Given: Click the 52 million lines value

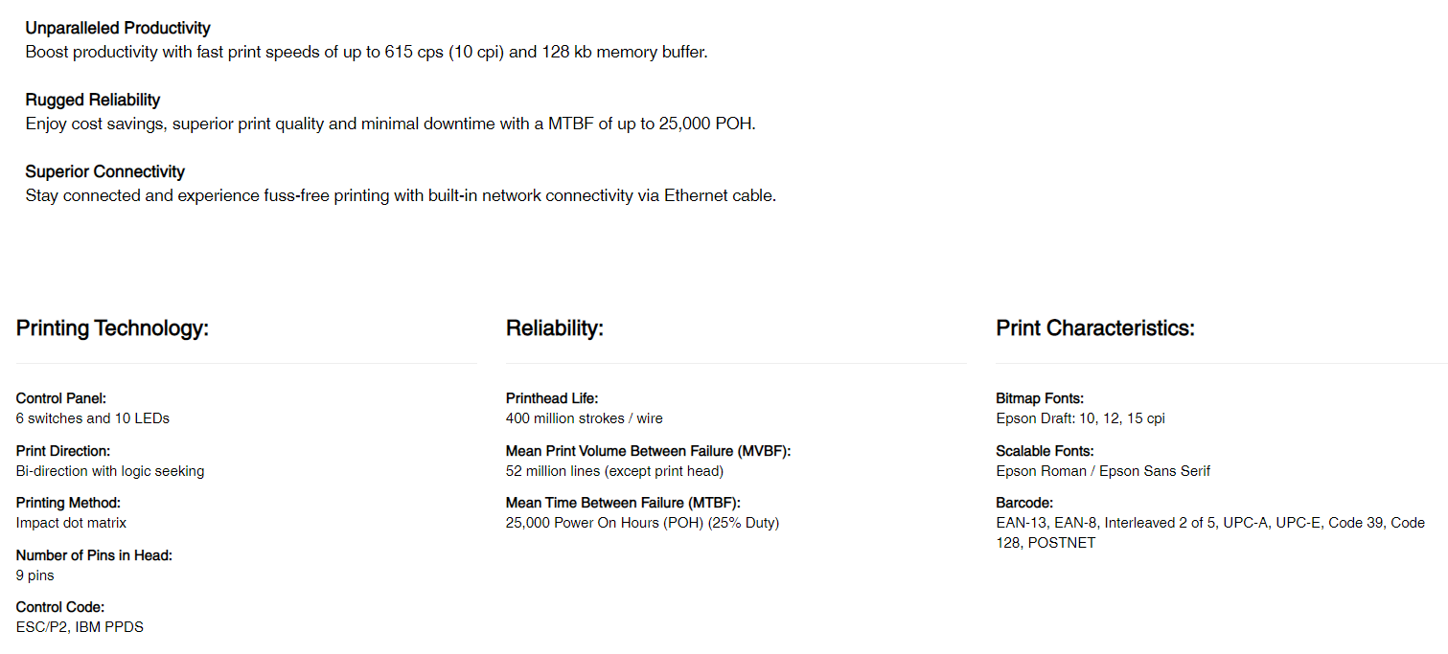Looking at the screenshot, I should pyautogui.click(x=614, y=471).
